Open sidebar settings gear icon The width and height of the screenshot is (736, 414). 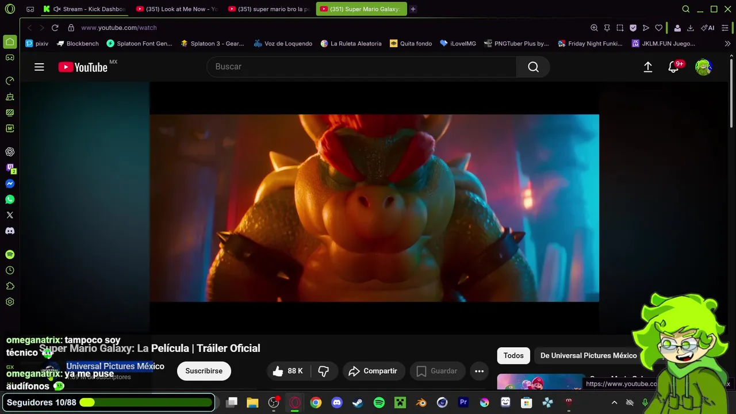10,302
